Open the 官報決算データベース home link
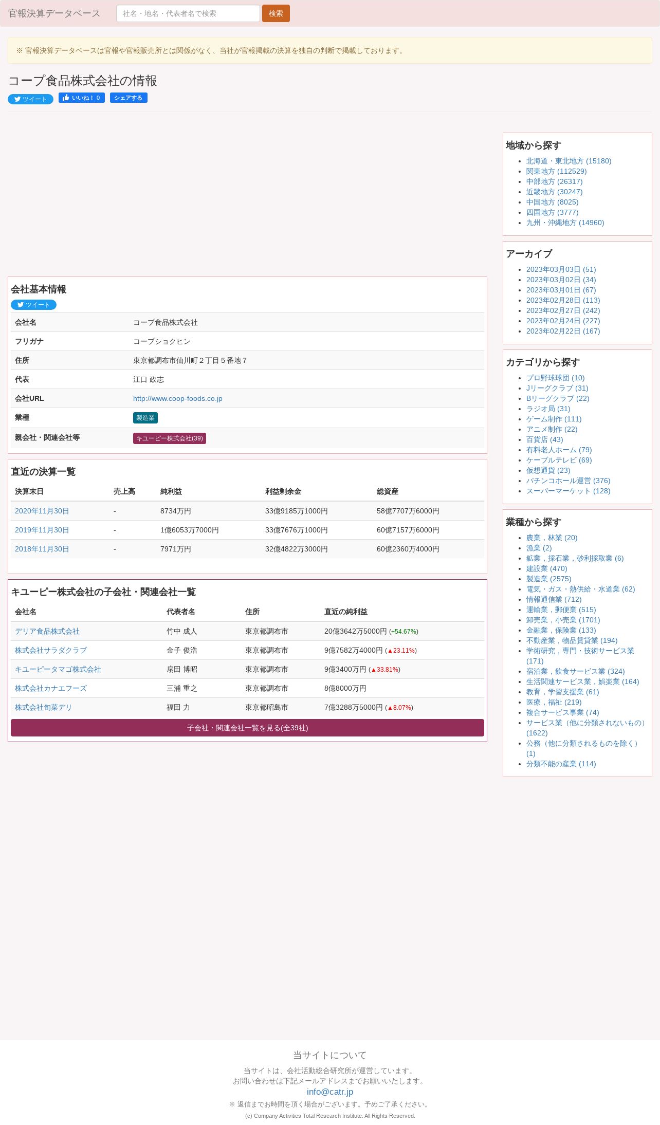Viewport: 660px width, 1125px height. (54, 13)
